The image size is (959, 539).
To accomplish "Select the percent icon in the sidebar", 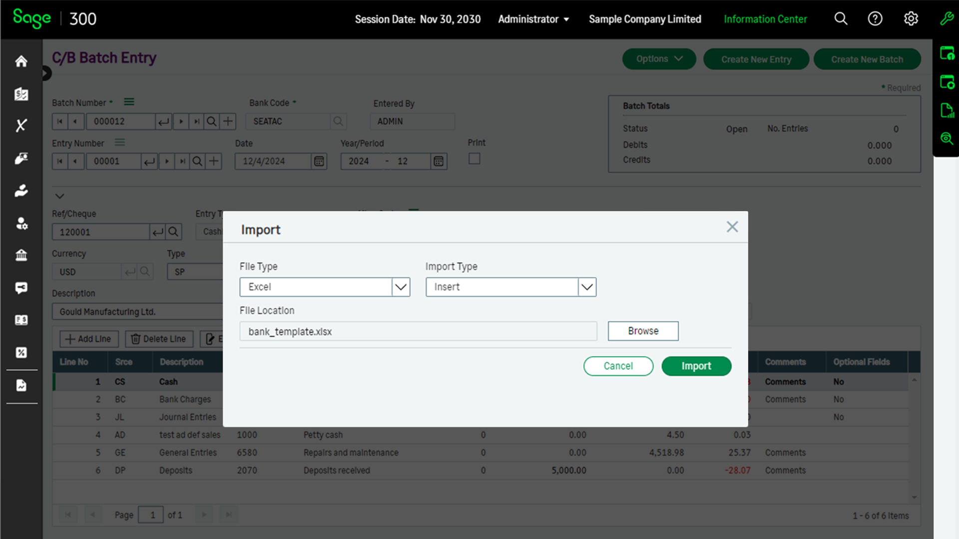I will coord(21,352).
